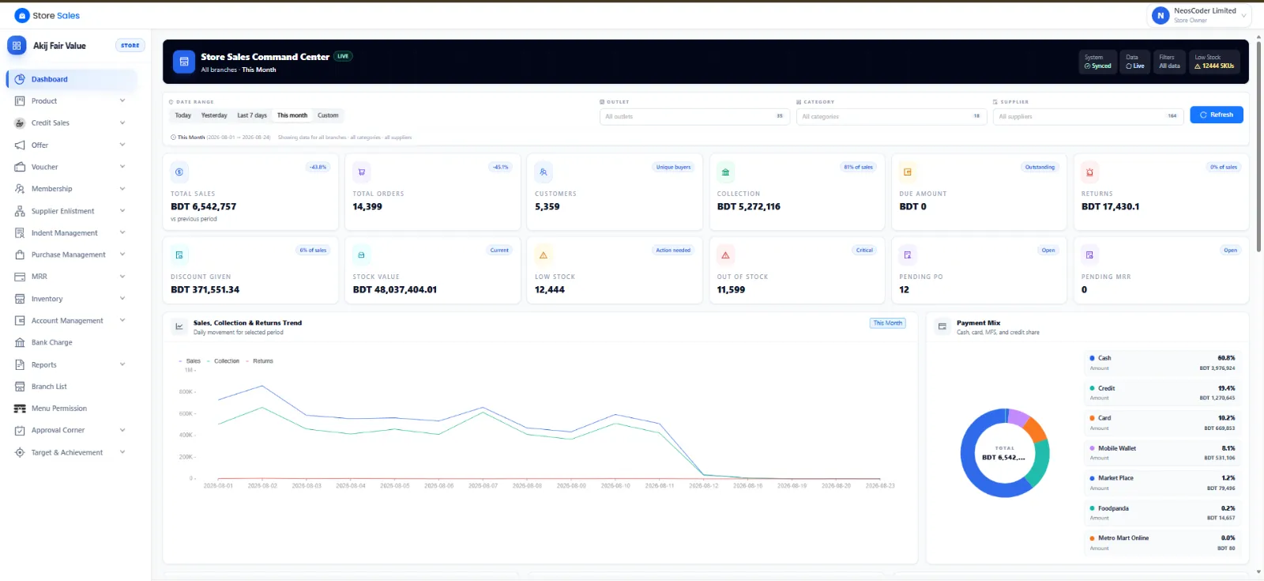1264x581 pixels.
Task: Click the Data Live status pill
Action: coord(1135,62)
